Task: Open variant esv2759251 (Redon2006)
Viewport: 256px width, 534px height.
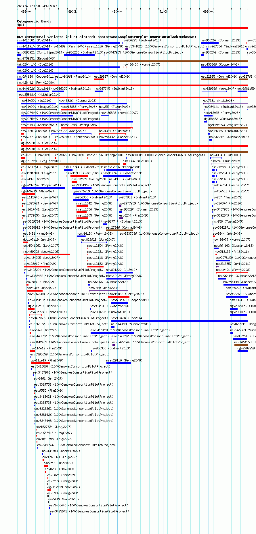Action: 36,58
